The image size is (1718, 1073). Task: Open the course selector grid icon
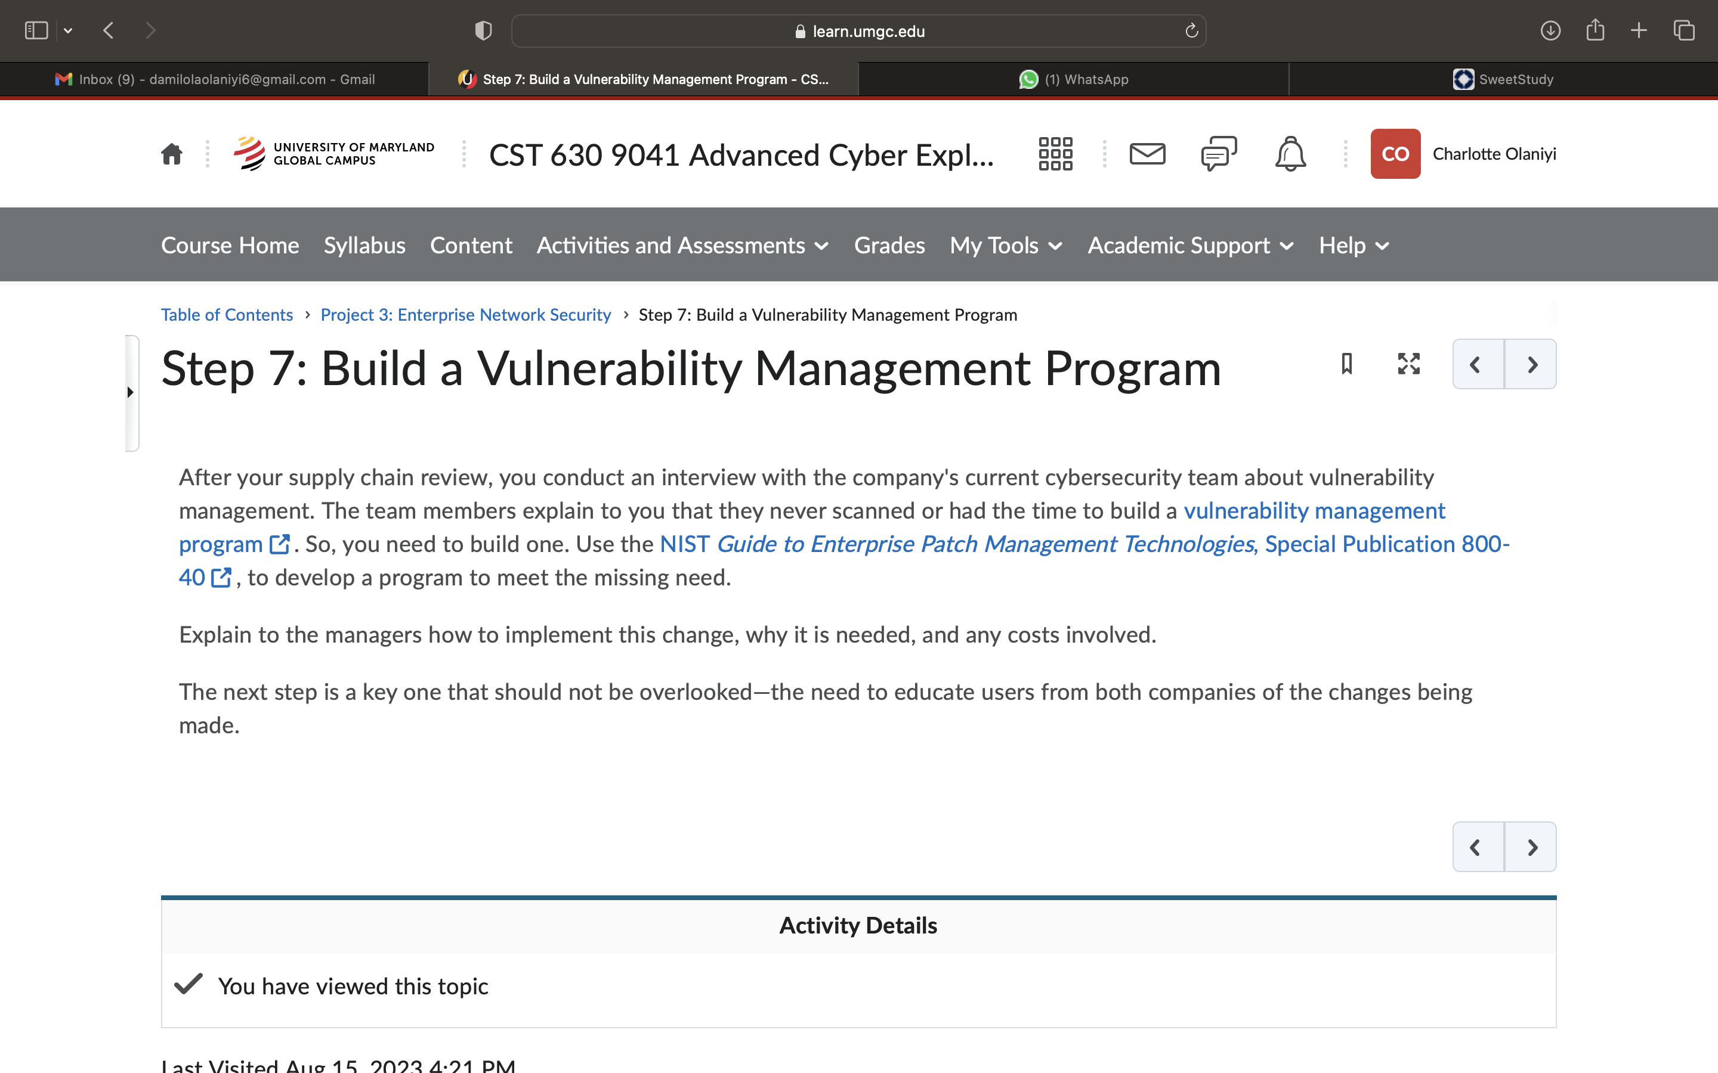(x=1055, y=154)
